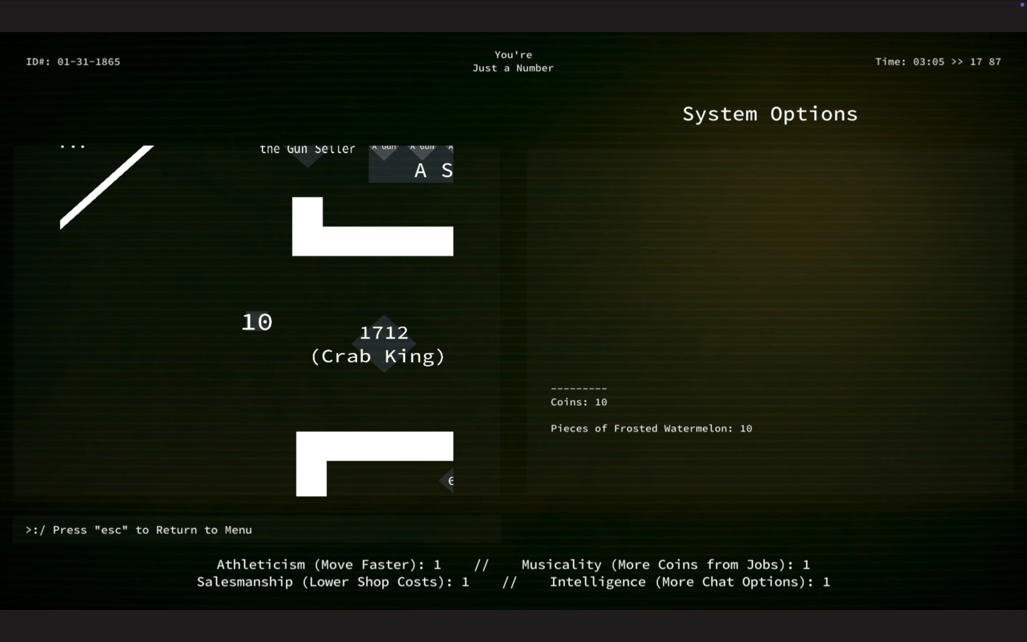Click the partial diamond near bottom wall

(447, 480)
